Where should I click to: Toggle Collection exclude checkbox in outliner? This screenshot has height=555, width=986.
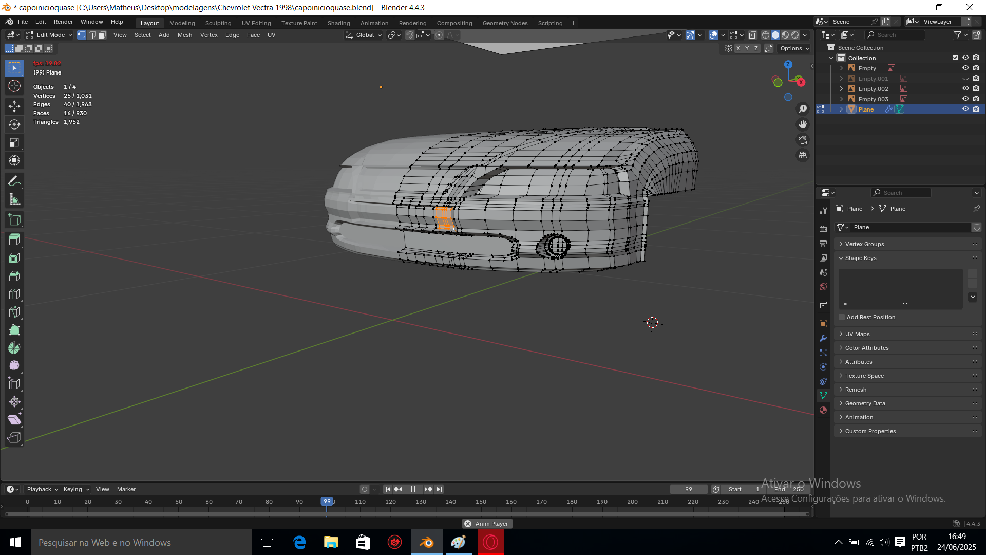pos(955,58)
